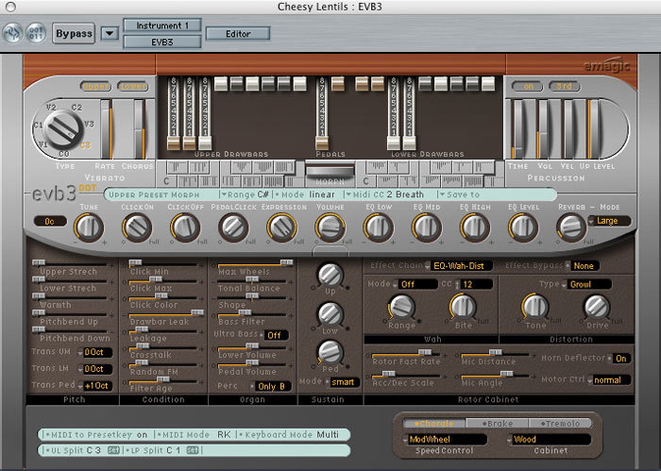Click the Wah Bite knob
Screen dimensions: 661x471
[463, 307]
